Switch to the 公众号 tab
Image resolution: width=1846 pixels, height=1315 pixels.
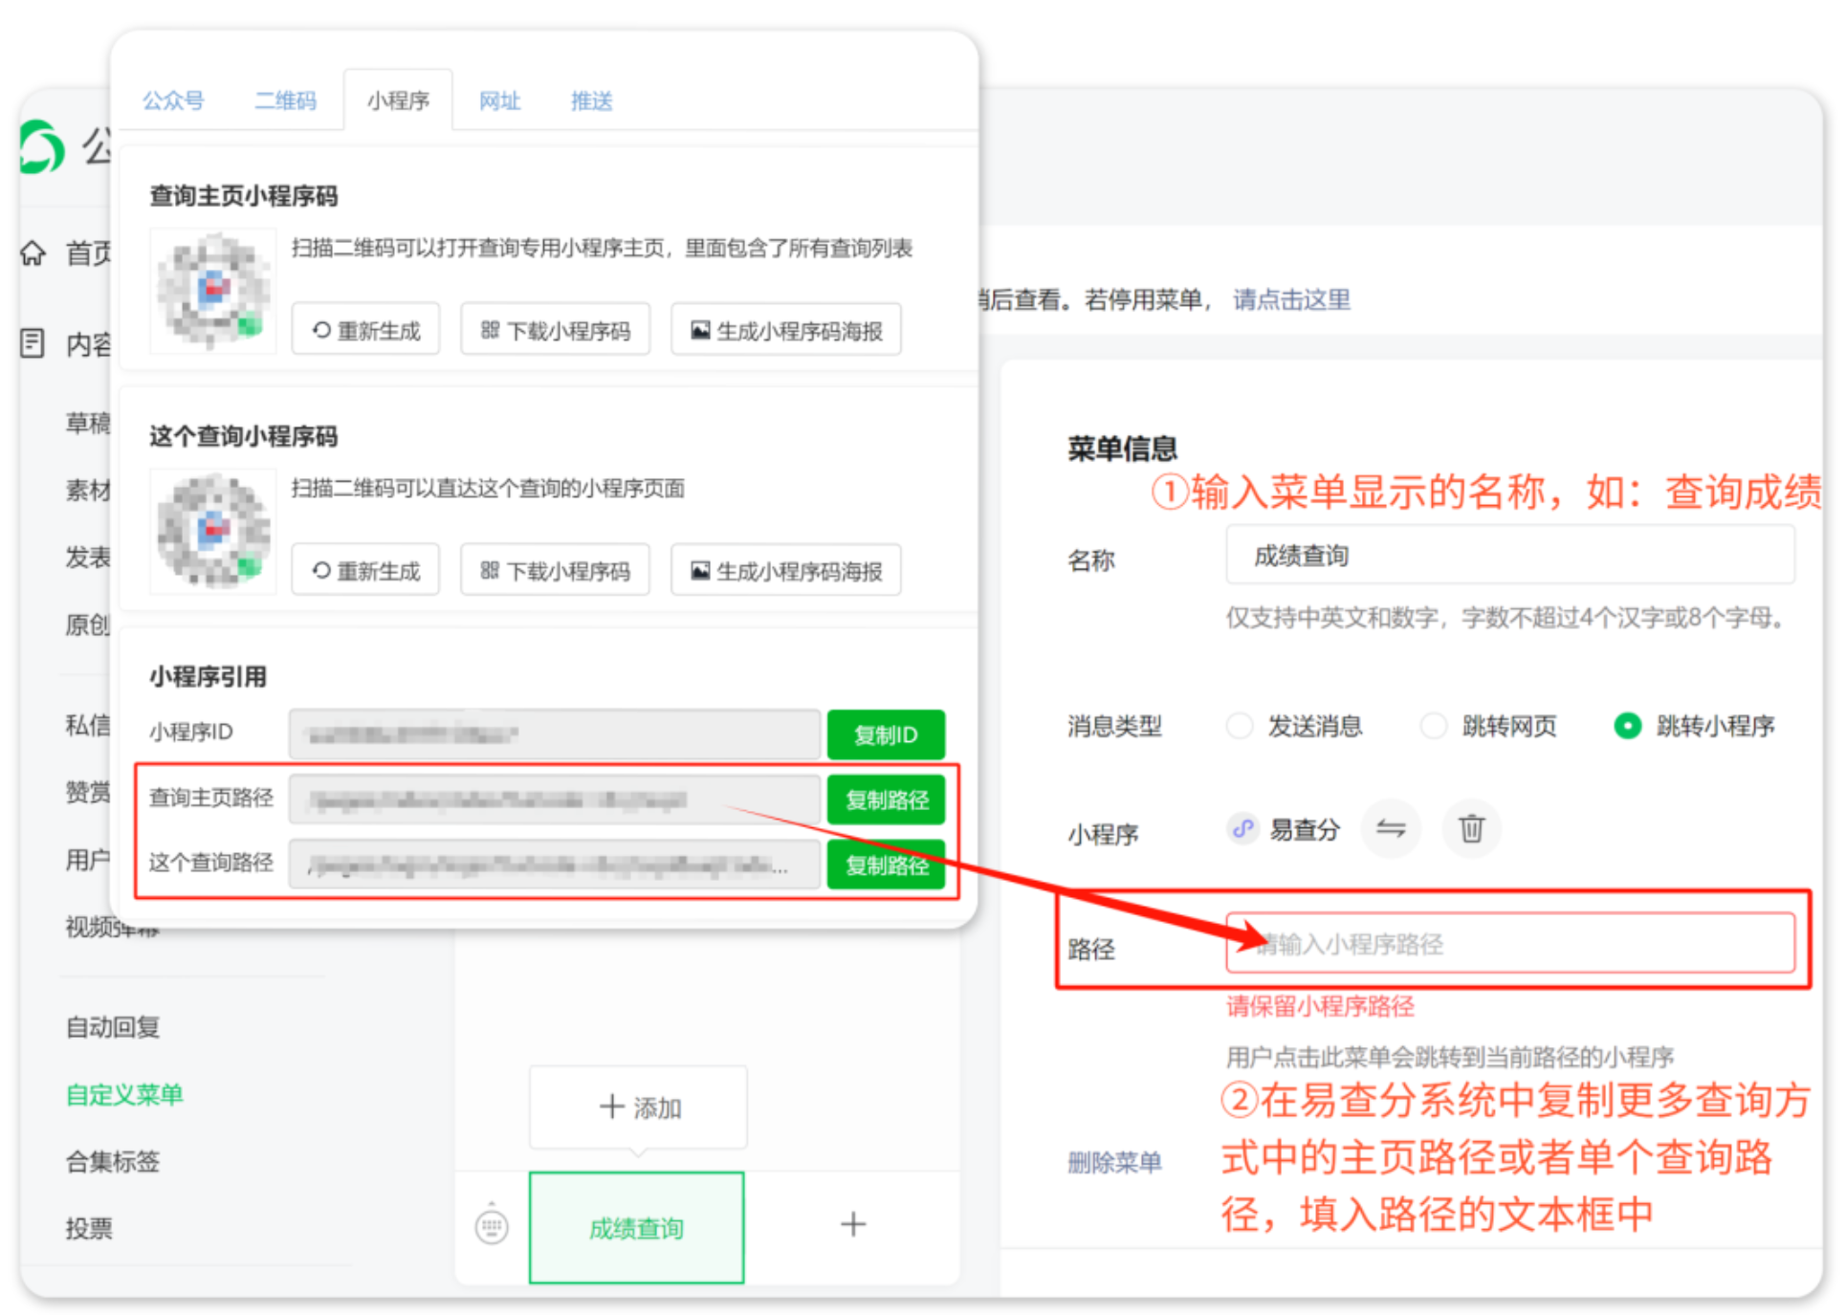click(x=173, y=100)
